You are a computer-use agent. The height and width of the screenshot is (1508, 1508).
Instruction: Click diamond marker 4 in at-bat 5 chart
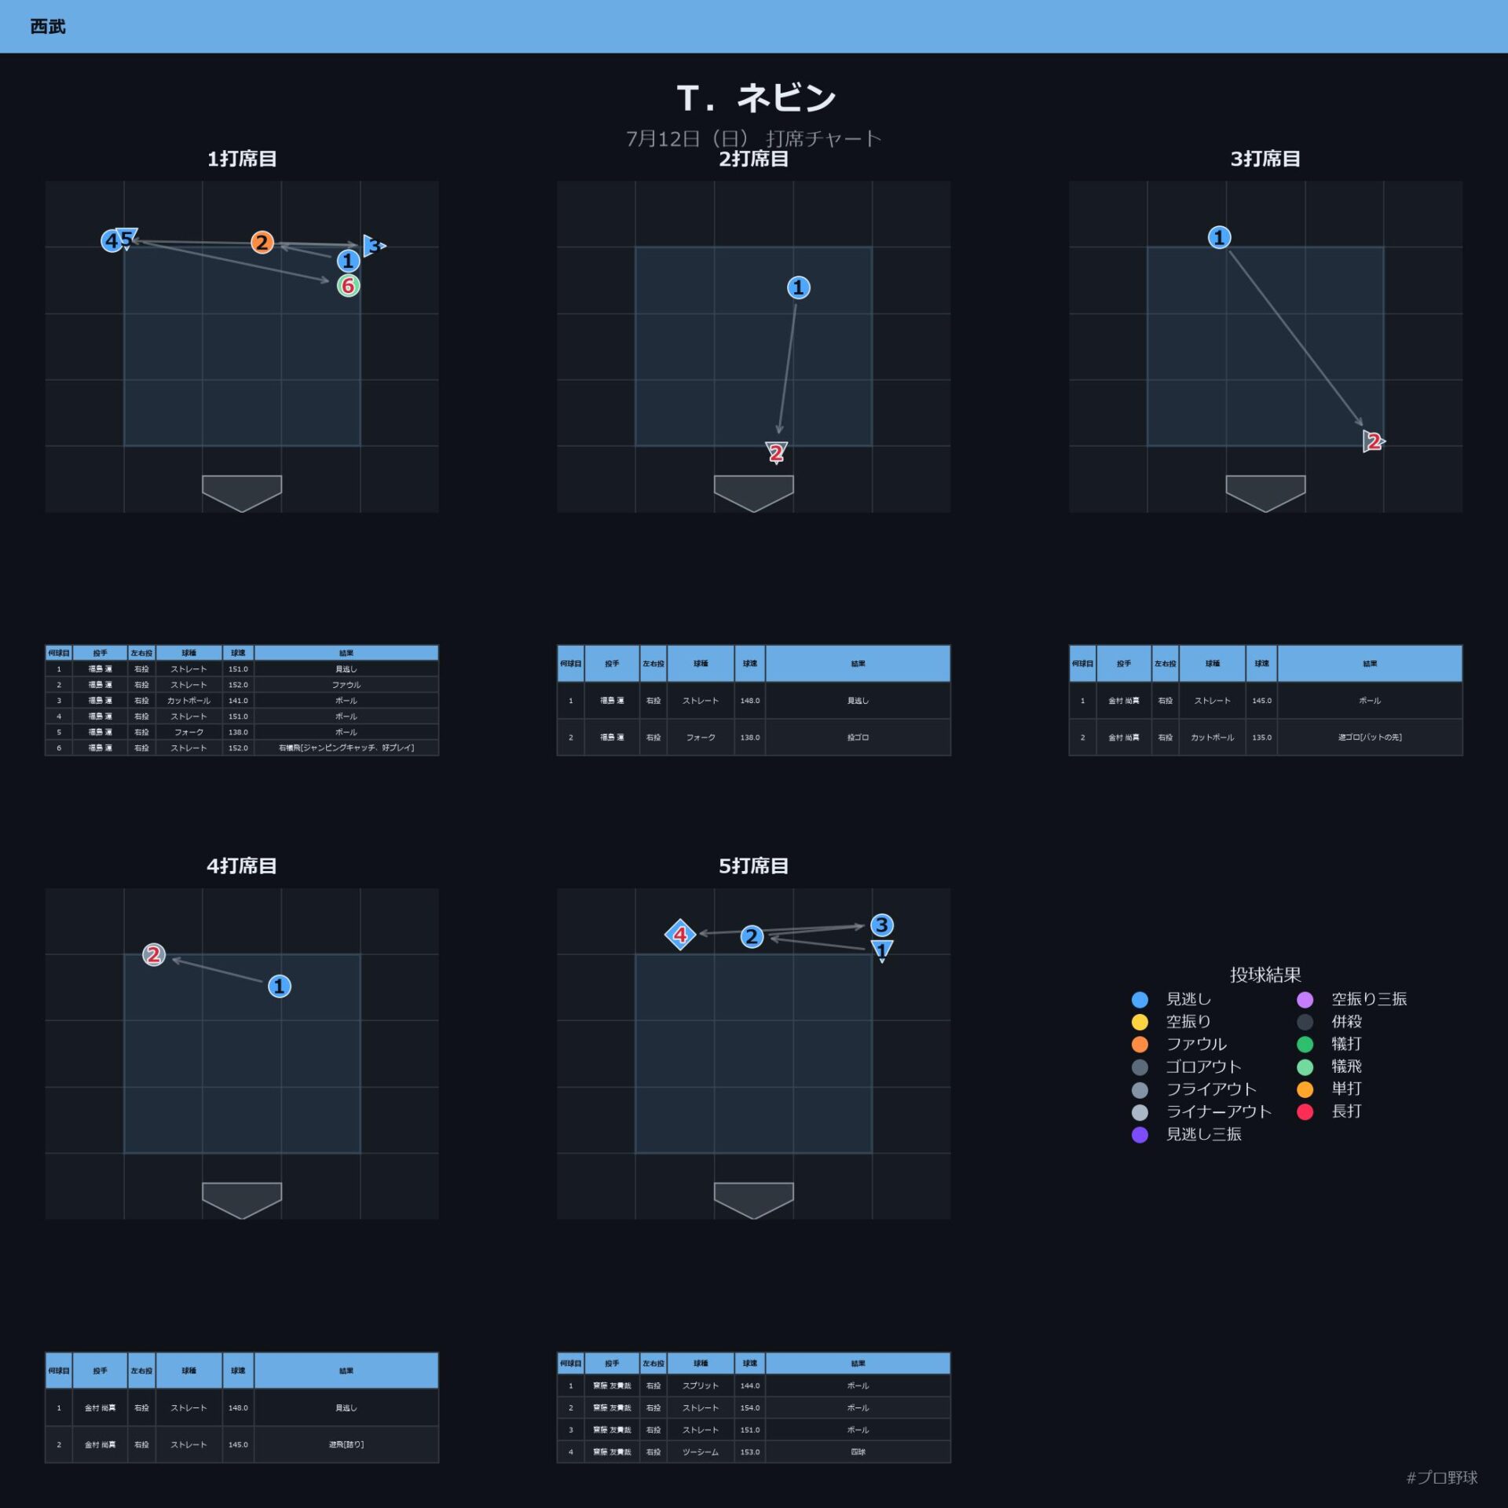(x=680, y=935)
